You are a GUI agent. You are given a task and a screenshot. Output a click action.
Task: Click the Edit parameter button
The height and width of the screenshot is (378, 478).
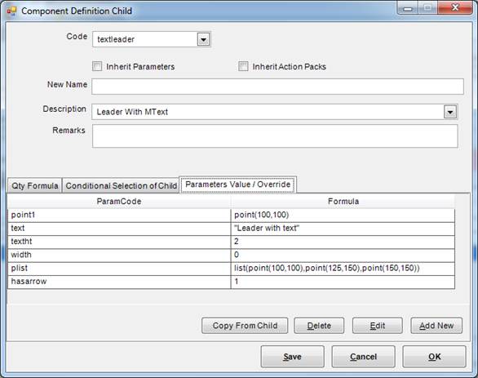pos(378,326)
